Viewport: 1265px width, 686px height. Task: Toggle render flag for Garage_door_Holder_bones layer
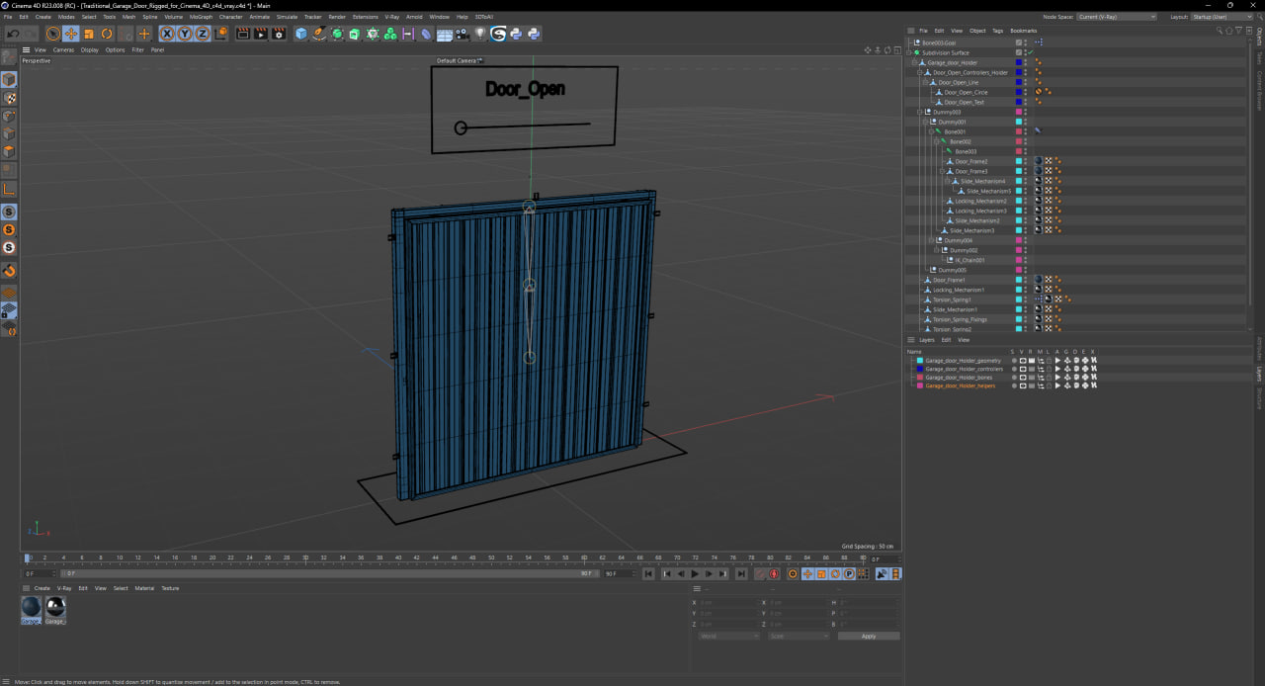(x=1031, y=378)
